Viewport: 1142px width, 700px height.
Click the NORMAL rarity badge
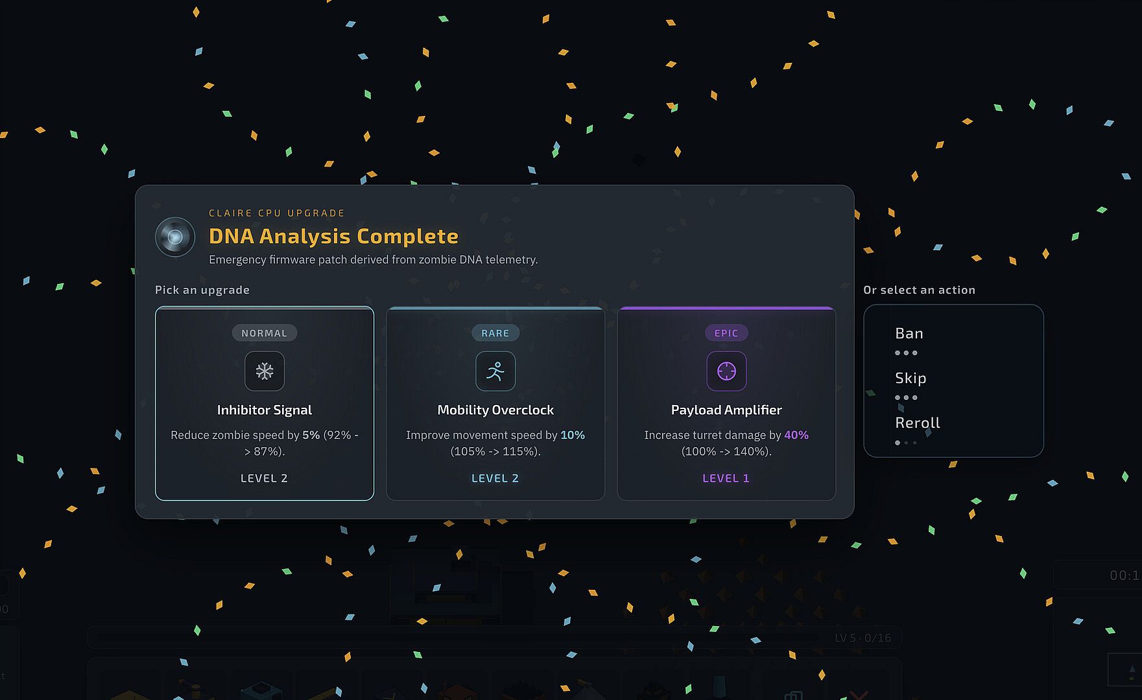click(x=265, y=333)
